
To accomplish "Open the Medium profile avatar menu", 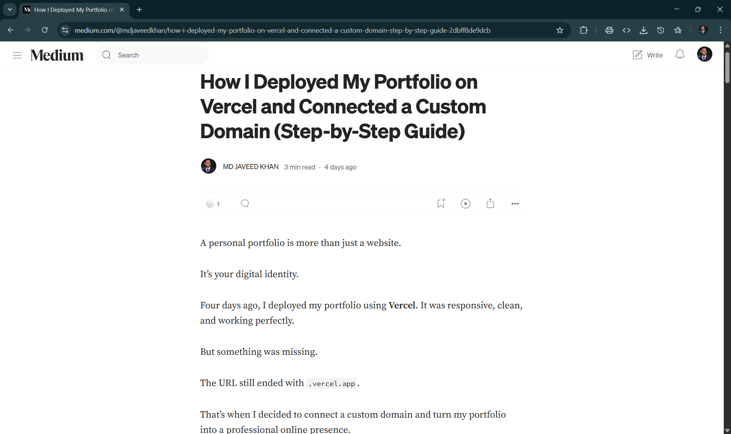I will [705, 54].
